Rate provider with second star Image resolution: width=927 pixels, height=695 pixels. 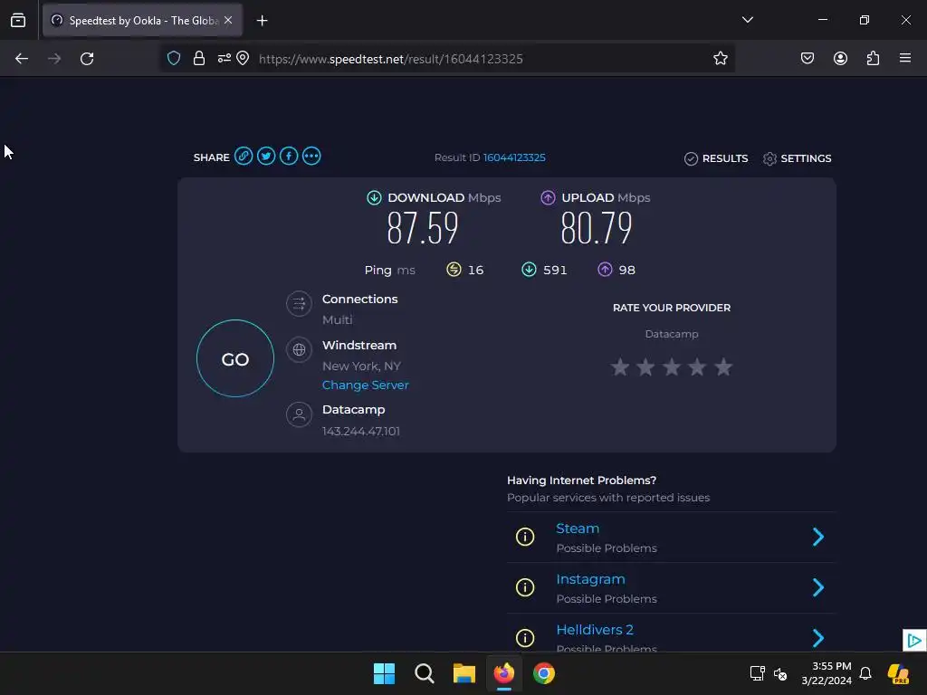pos(645,367)
